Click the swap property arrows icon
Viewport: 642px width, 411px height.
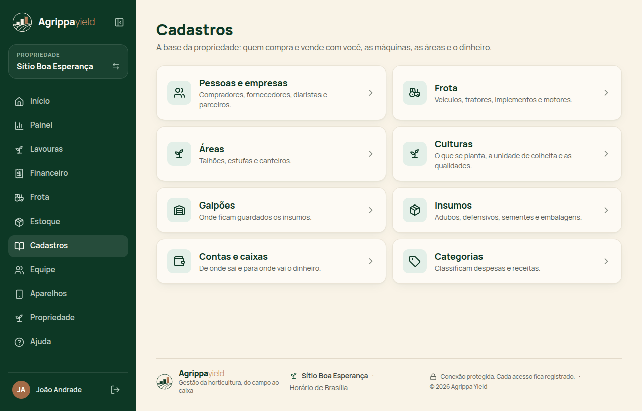[116, 66]
